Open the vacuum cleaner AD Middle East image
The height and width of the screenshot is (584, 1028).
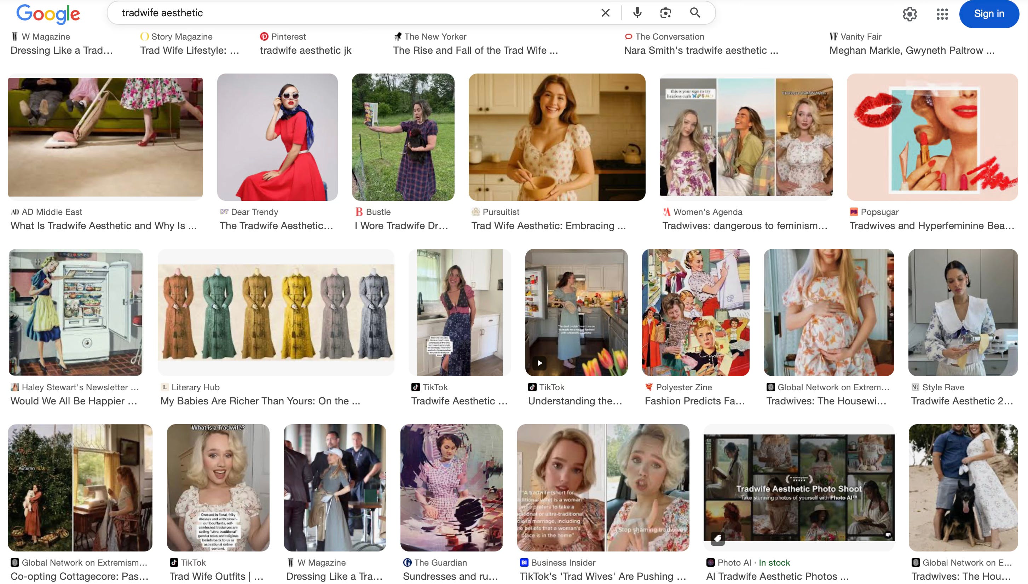[105, 137]
